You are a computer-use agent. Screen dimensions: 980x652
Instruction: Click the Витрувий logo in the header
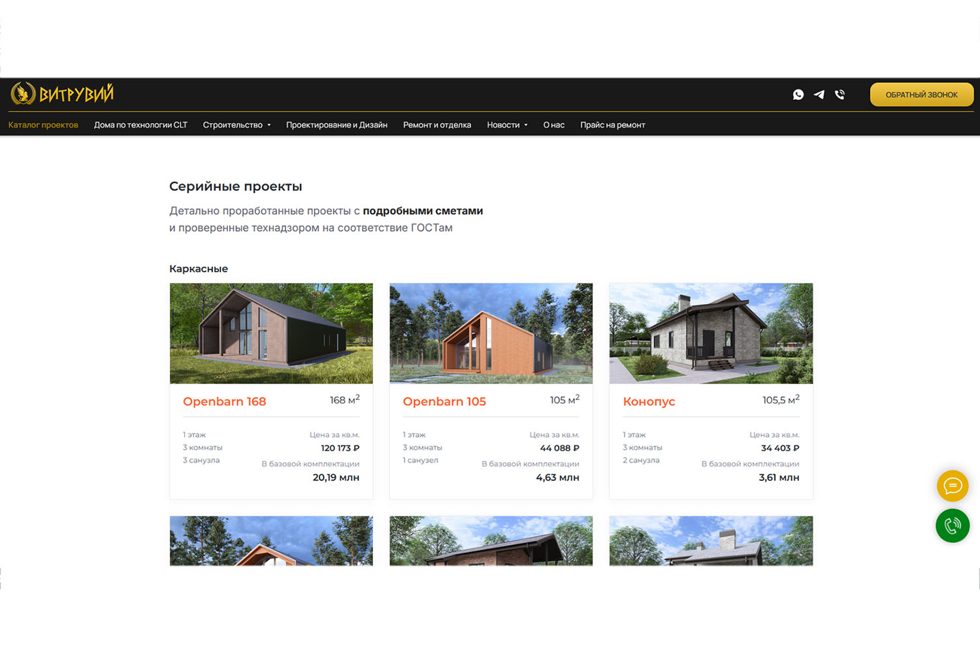tap(62, 94)
